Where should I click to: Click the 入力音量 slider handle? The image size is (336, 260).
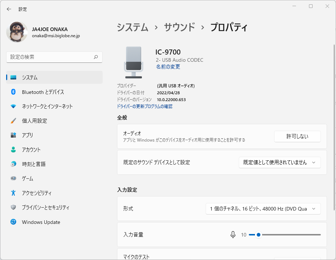(x=259, y=235)
